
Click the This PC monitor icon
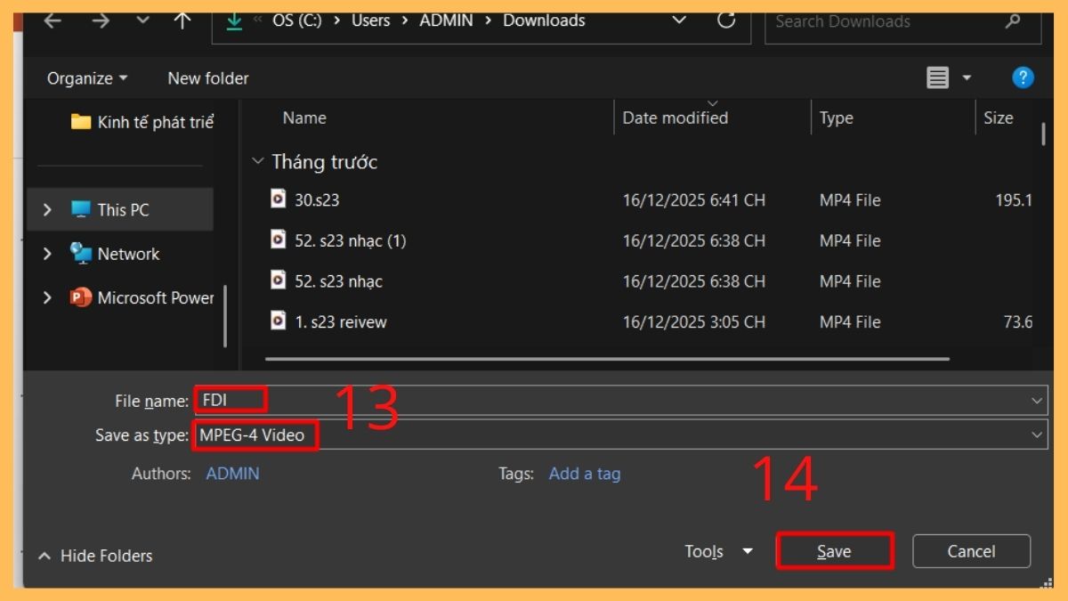[81, 209]
